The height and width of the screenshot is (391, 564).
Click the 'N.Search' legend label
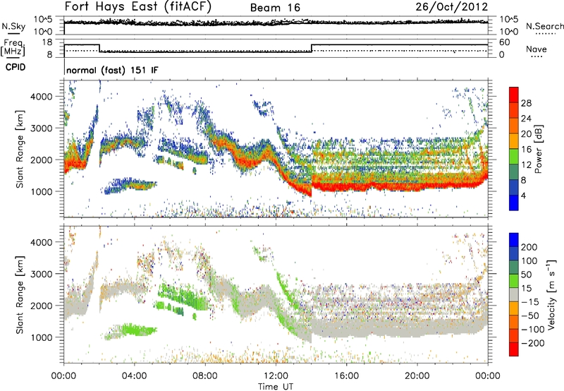(544, 26)
